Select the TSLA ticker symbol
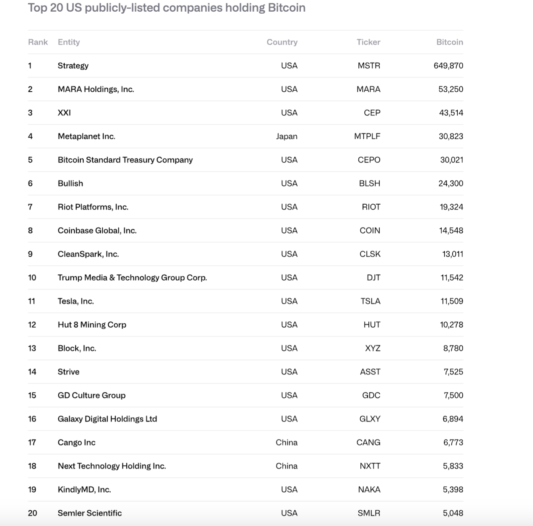The height and width of the screenshot is (526, 533). [370, 301]
